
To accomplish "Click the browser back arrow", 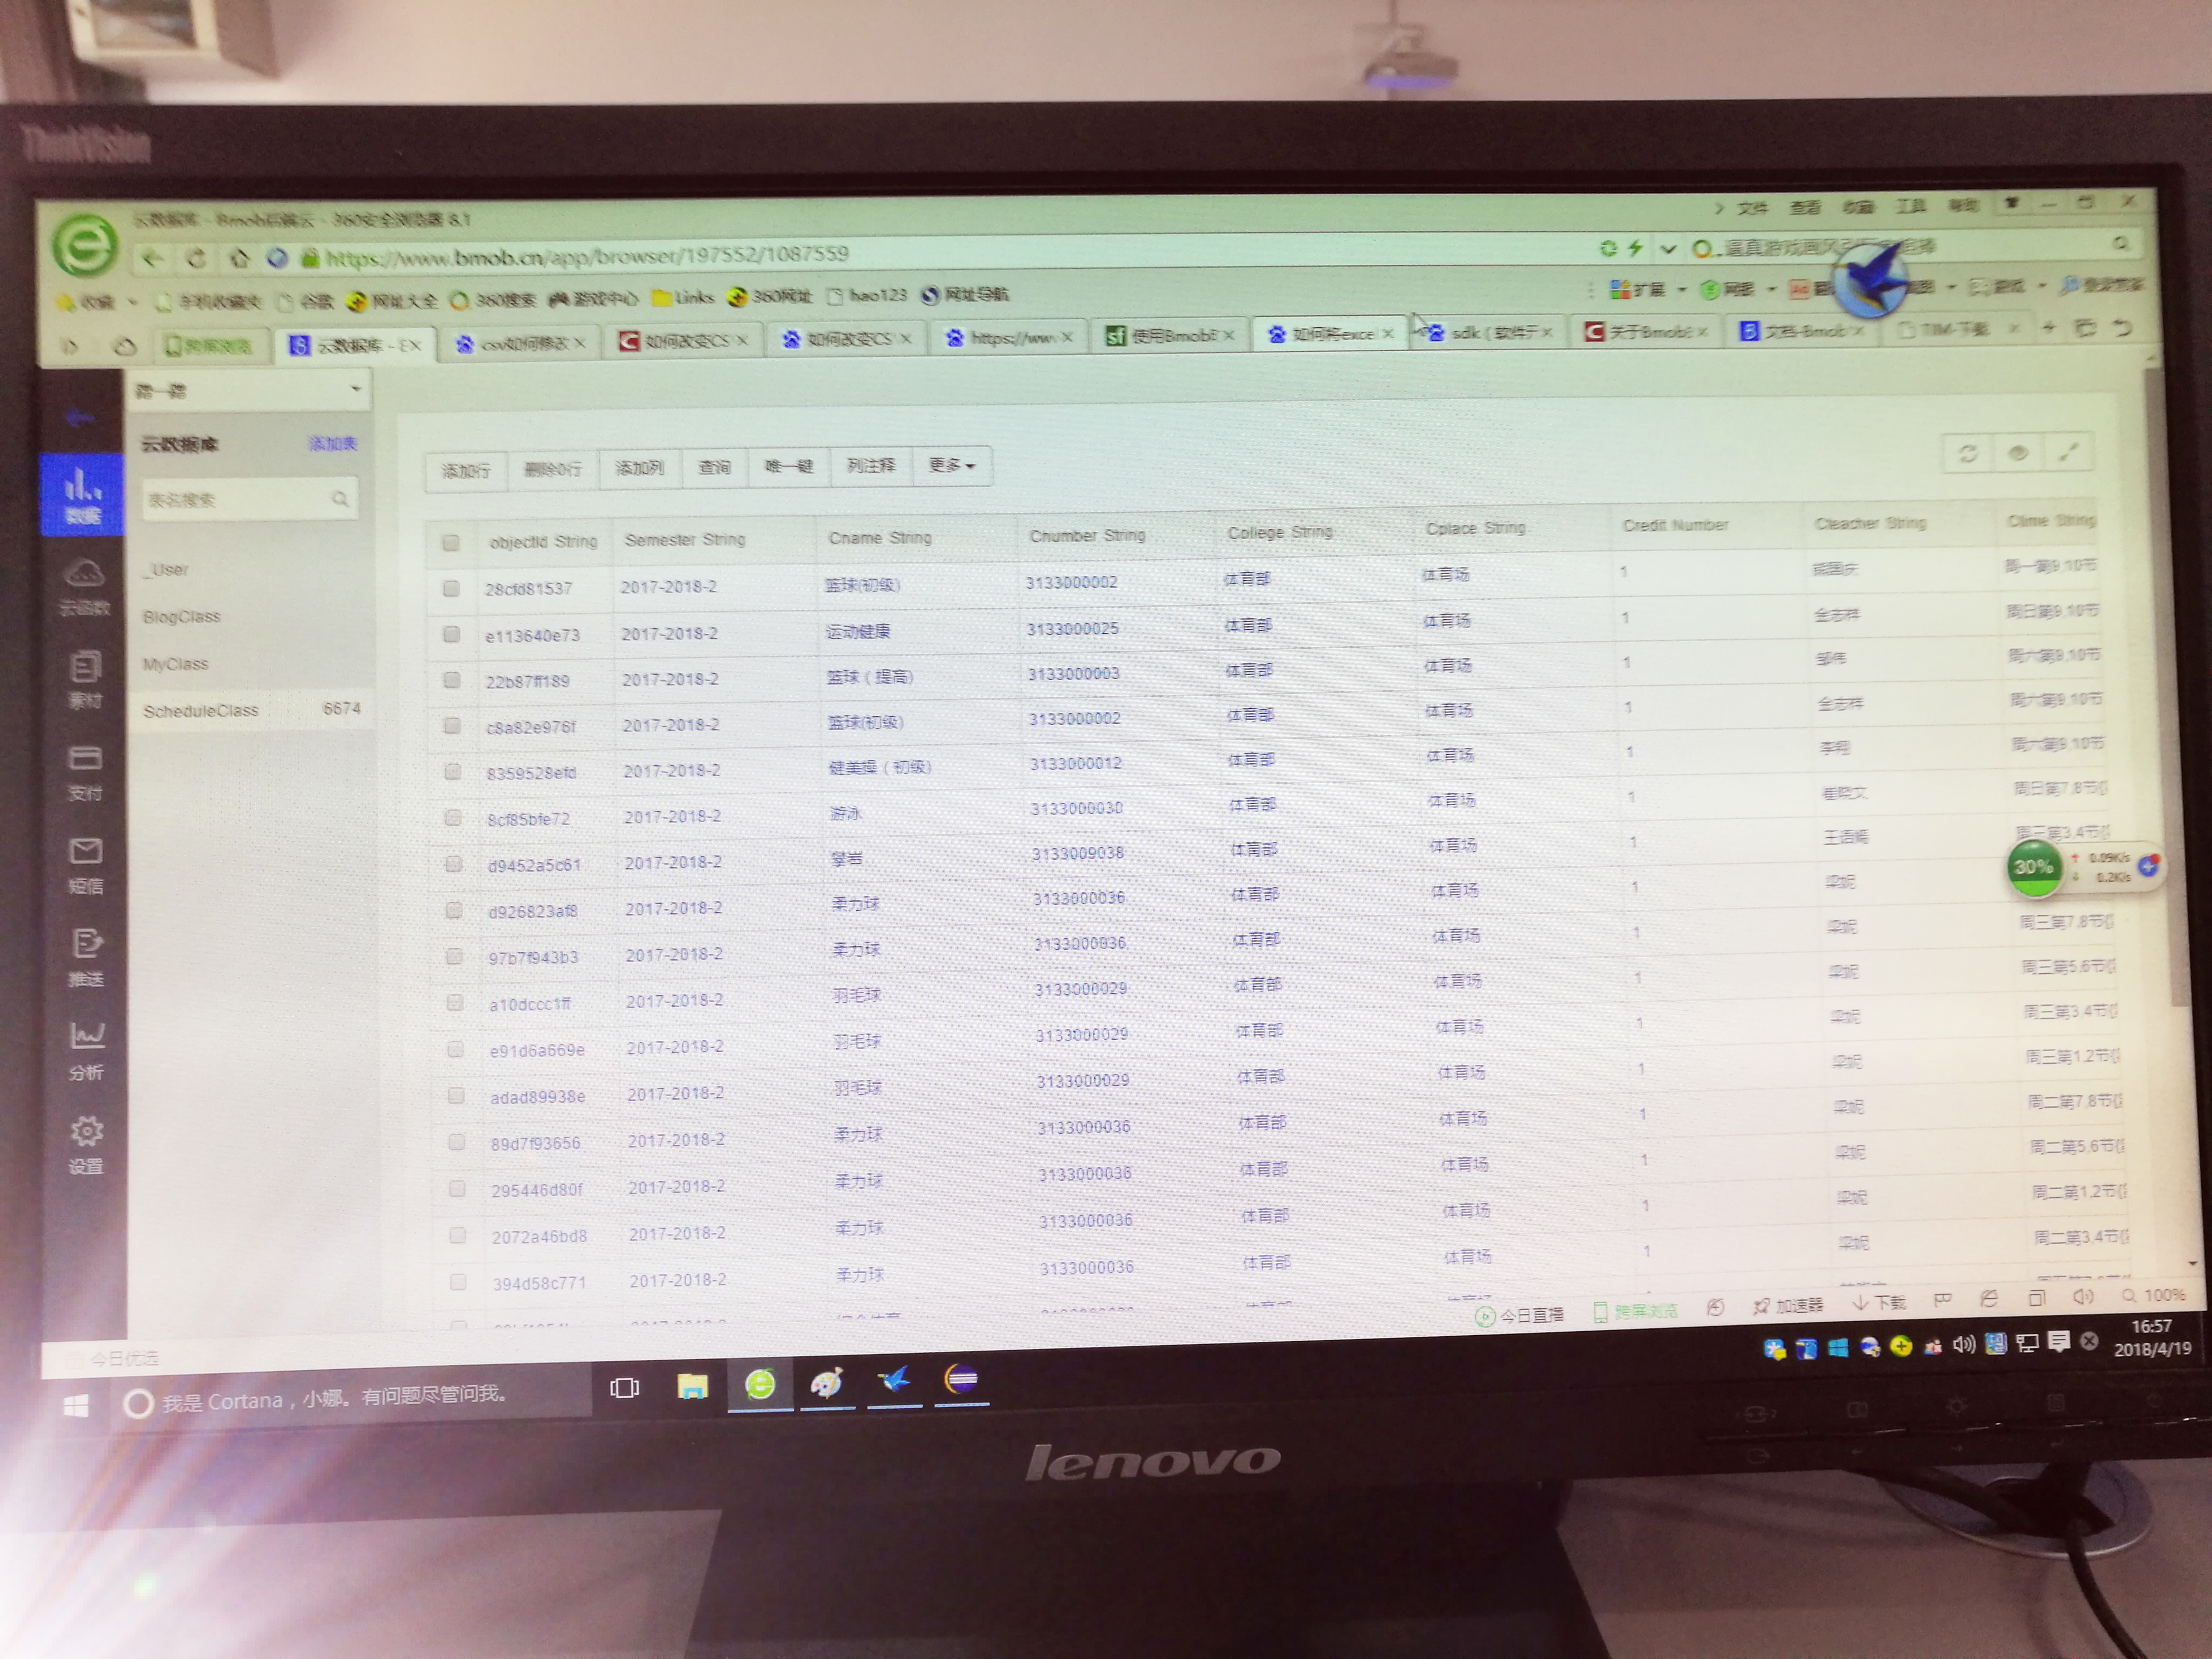I will click(x=152, y=259).
